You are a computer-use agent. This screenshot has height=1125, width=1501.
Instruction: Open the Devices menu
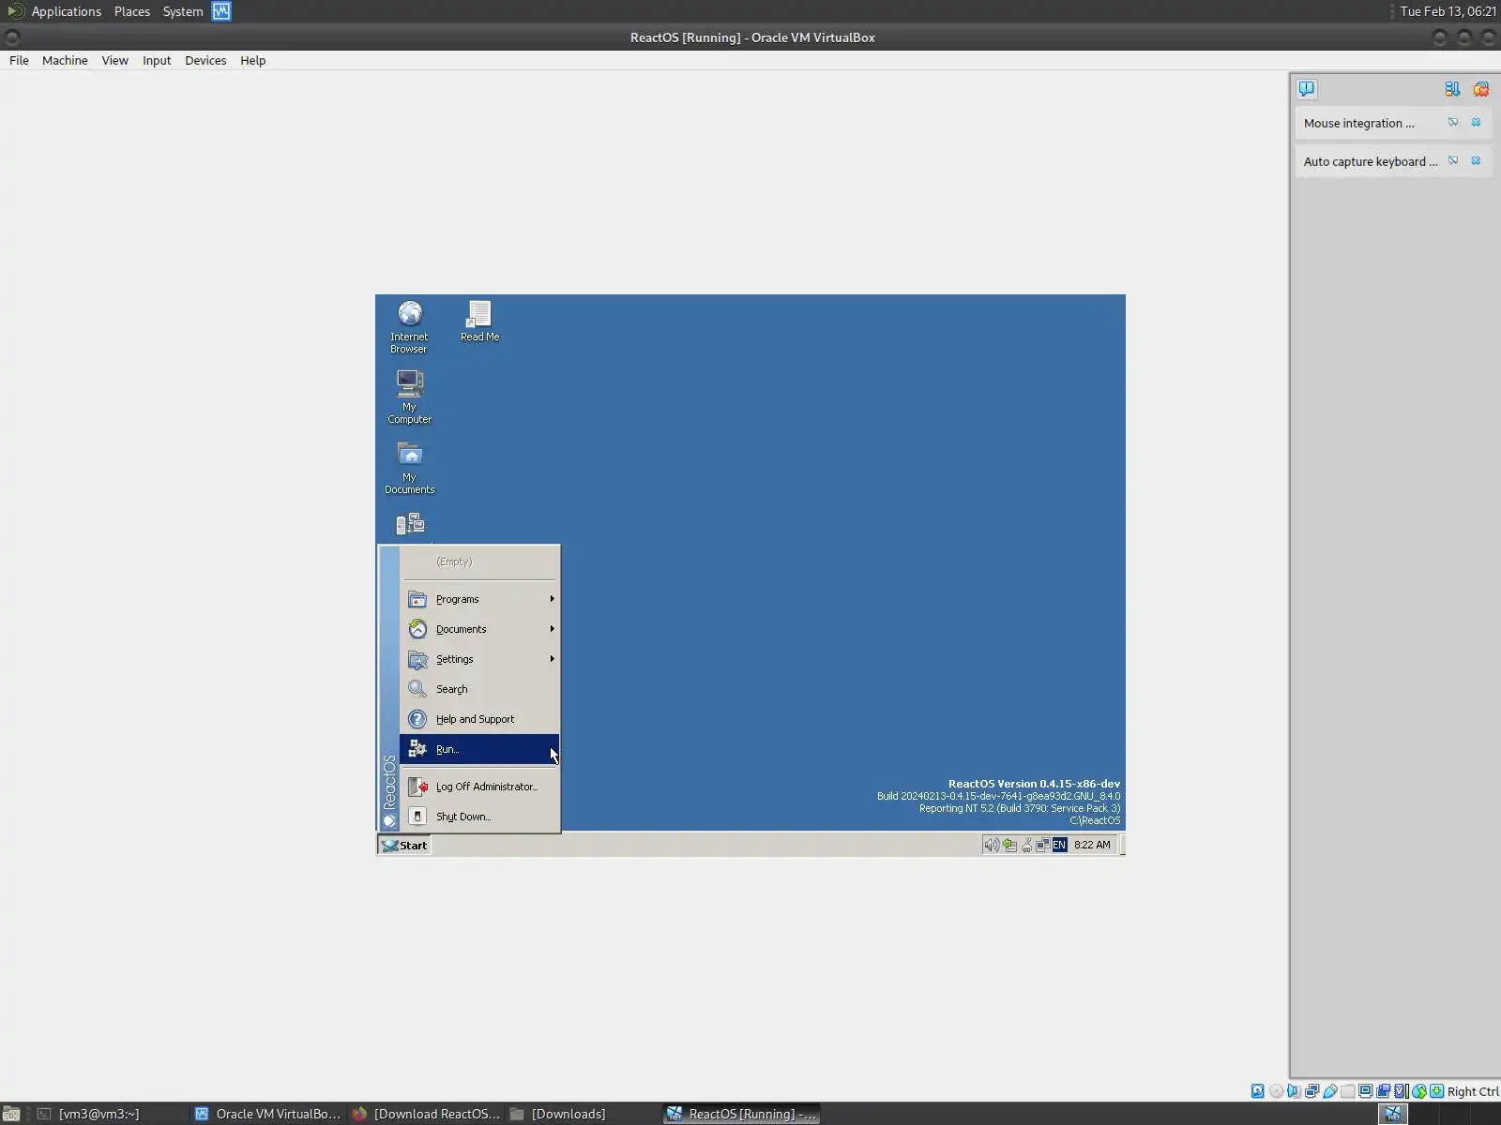point(205,60)
